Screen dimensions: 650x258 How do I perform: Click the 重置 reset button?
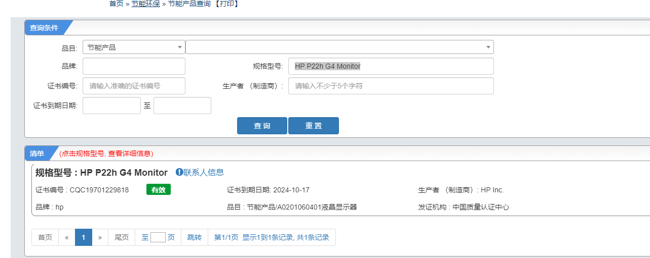tap(314, 126)
